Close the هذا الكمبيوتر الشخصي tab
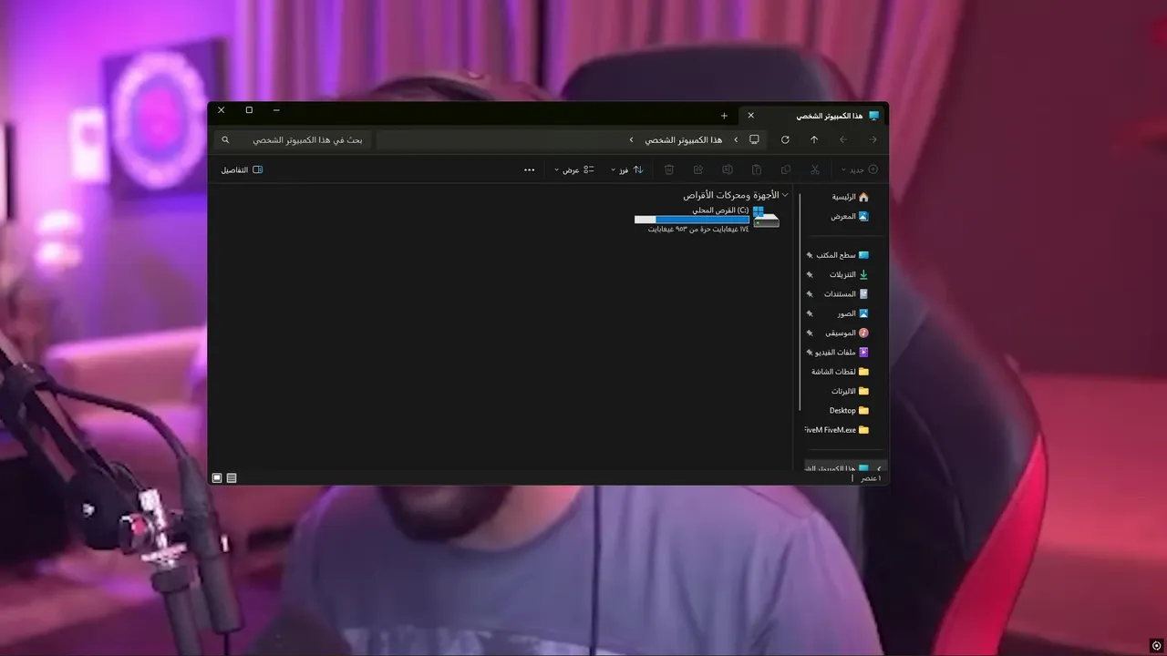Image resolution: width=1167 pixels, height=656 pixels. point(751,116)
